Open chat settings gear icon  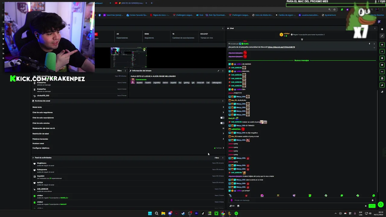click(x=366, y=206)
